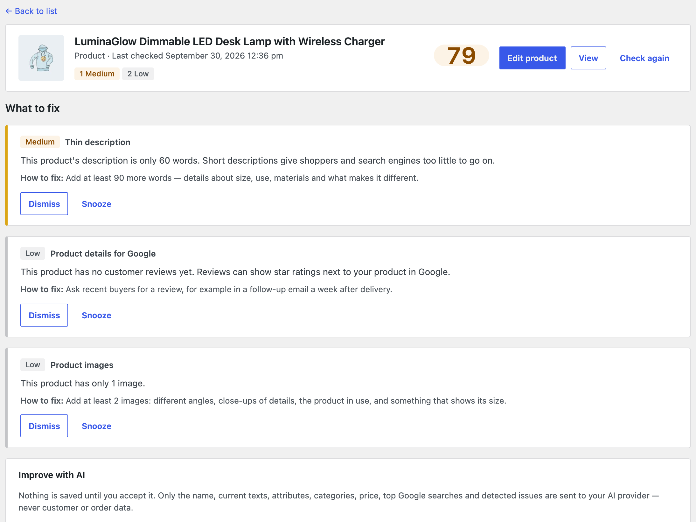Image resolution: width=696 pixels, height=522 pixels.
Task: Click the Low label on Product images card
Action: tap(33, 365)
